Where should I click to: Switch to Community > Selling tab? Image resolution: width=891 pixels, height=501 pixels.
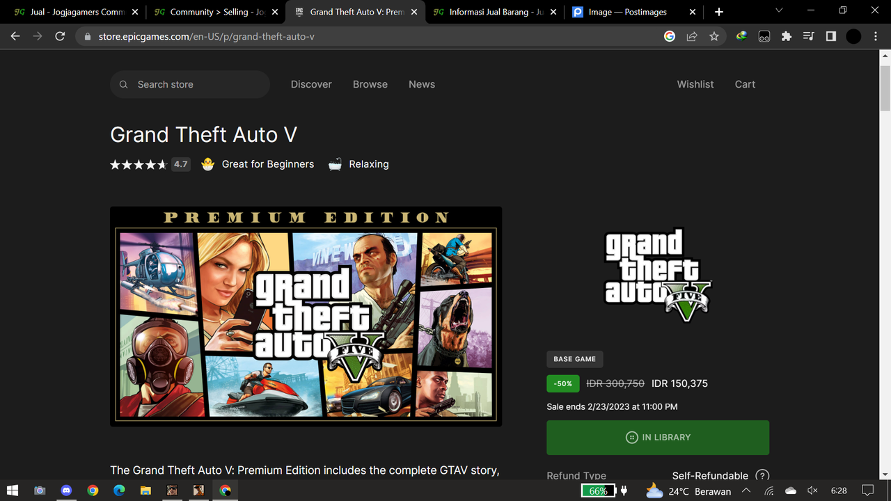point(215,12)
